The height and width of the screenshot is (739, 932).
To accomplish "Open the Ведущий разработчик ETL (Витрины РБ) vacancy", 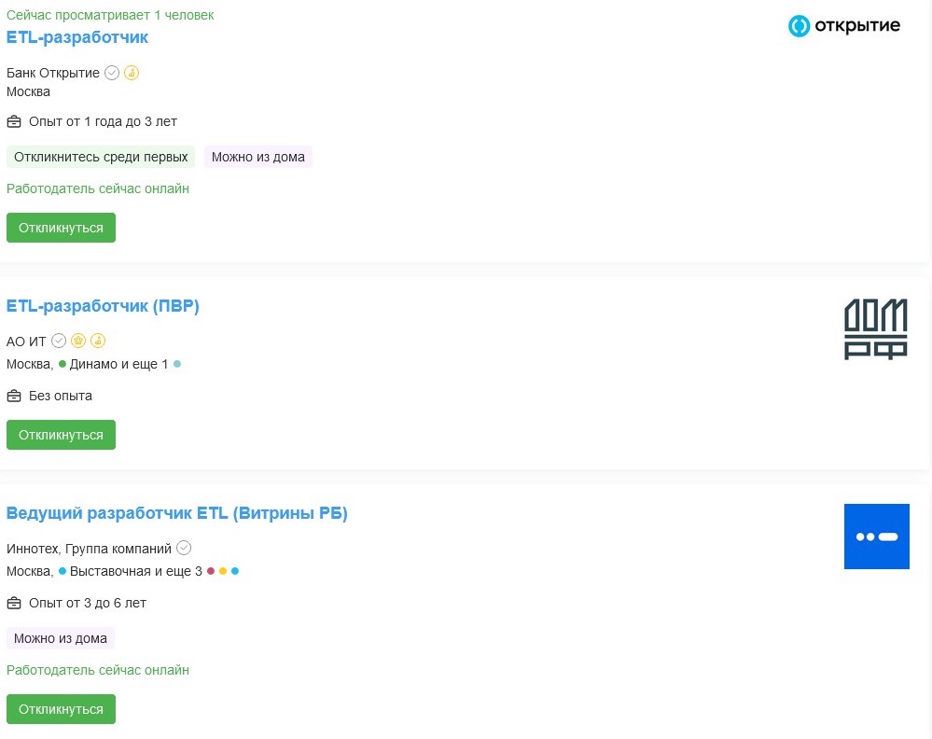I will [177, 512].
